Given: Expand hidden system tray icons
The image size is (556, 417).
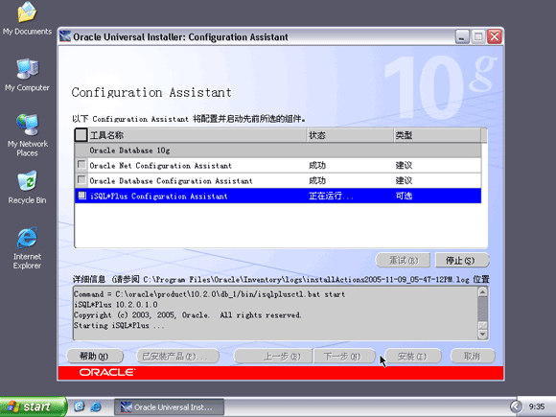Looking at the screenshot, I should 516,406.
